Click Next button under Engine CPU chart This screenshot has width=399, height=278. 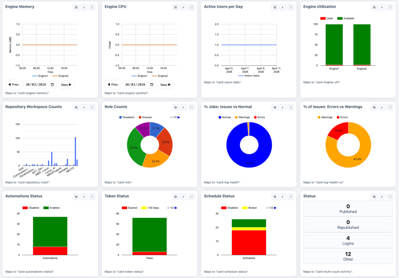tap(165, 85)
